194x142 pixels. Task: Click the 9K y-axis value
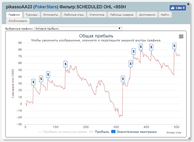(x=20, y=43)
